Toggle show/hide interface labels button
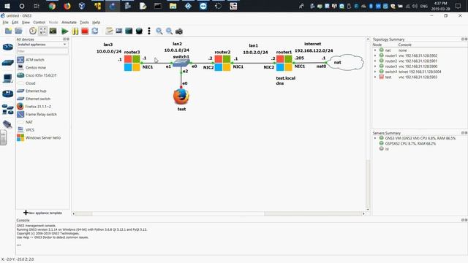This screenshot has height=263, width=468. 43,31
